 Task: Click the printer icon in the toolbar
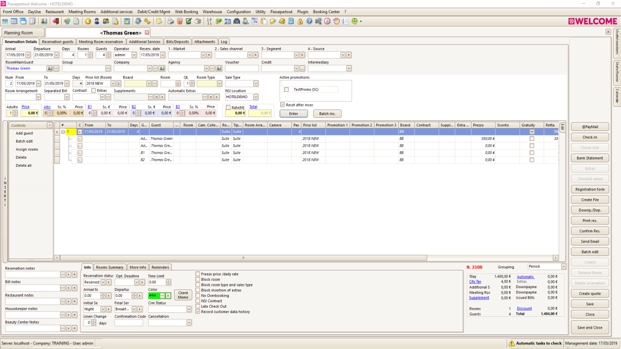[170, 21]
